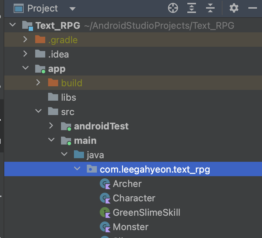The image size is (262, 238).
Task: Click the orange .gradle folder icon
Action: pos(40,39)
